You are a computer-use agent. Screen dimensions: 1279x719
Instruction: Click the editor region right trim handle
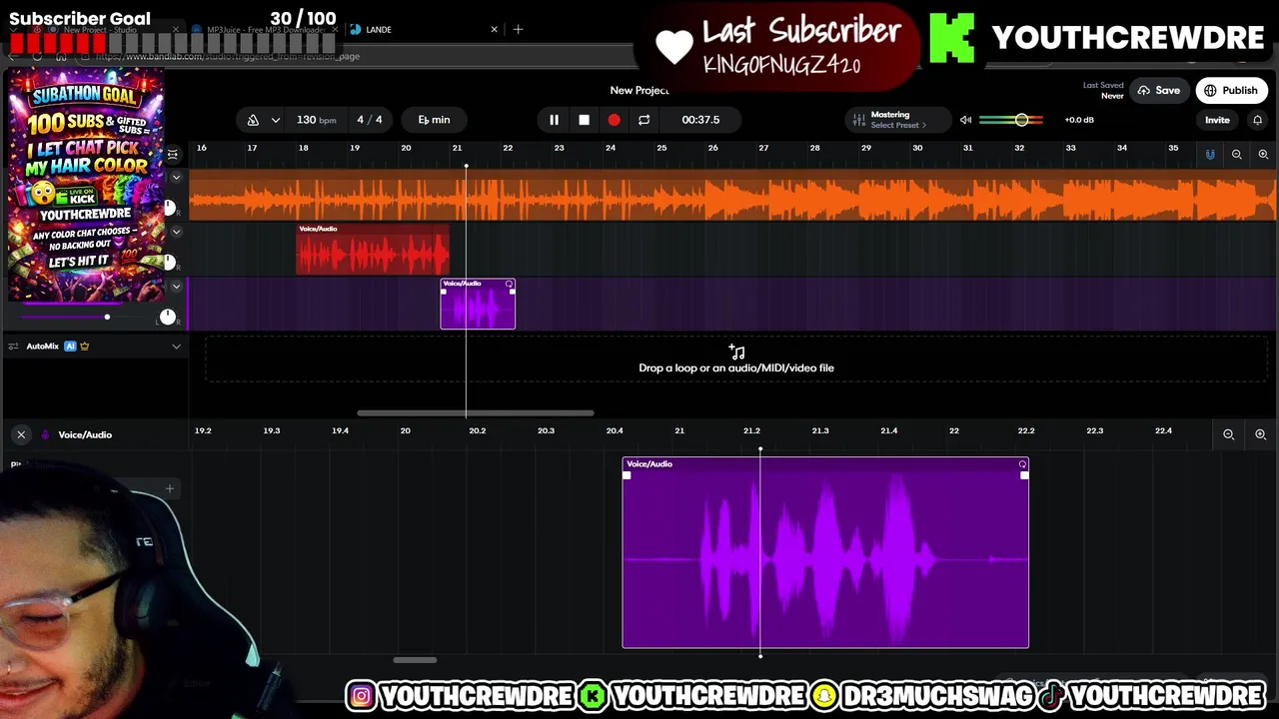pos(1024,475)
